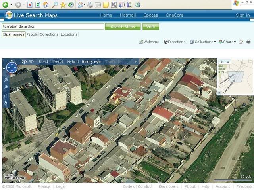The image size is (254, 190).
Task: Open the Share dropdown menu
Action: [229, 42]
